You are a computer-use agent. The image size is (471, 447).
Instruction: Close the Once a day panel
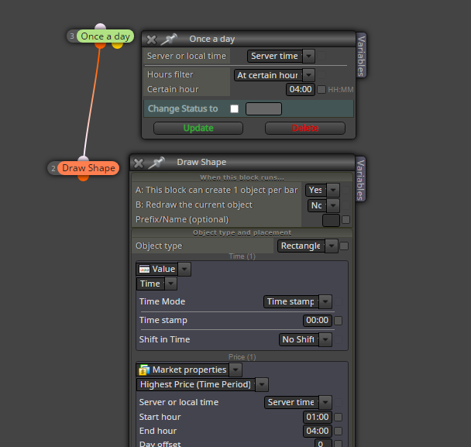151,40
